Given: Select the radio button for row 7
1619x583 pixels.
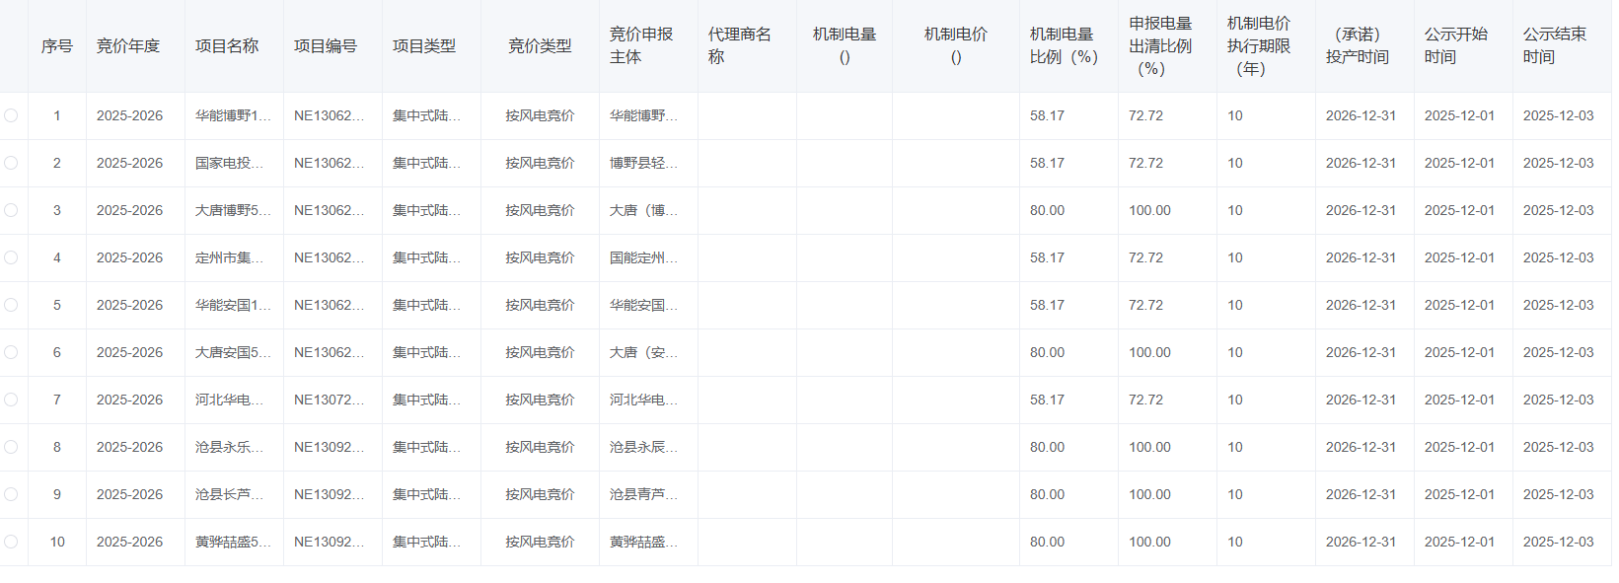Looking at the screenshot, I should coord(11,400).
